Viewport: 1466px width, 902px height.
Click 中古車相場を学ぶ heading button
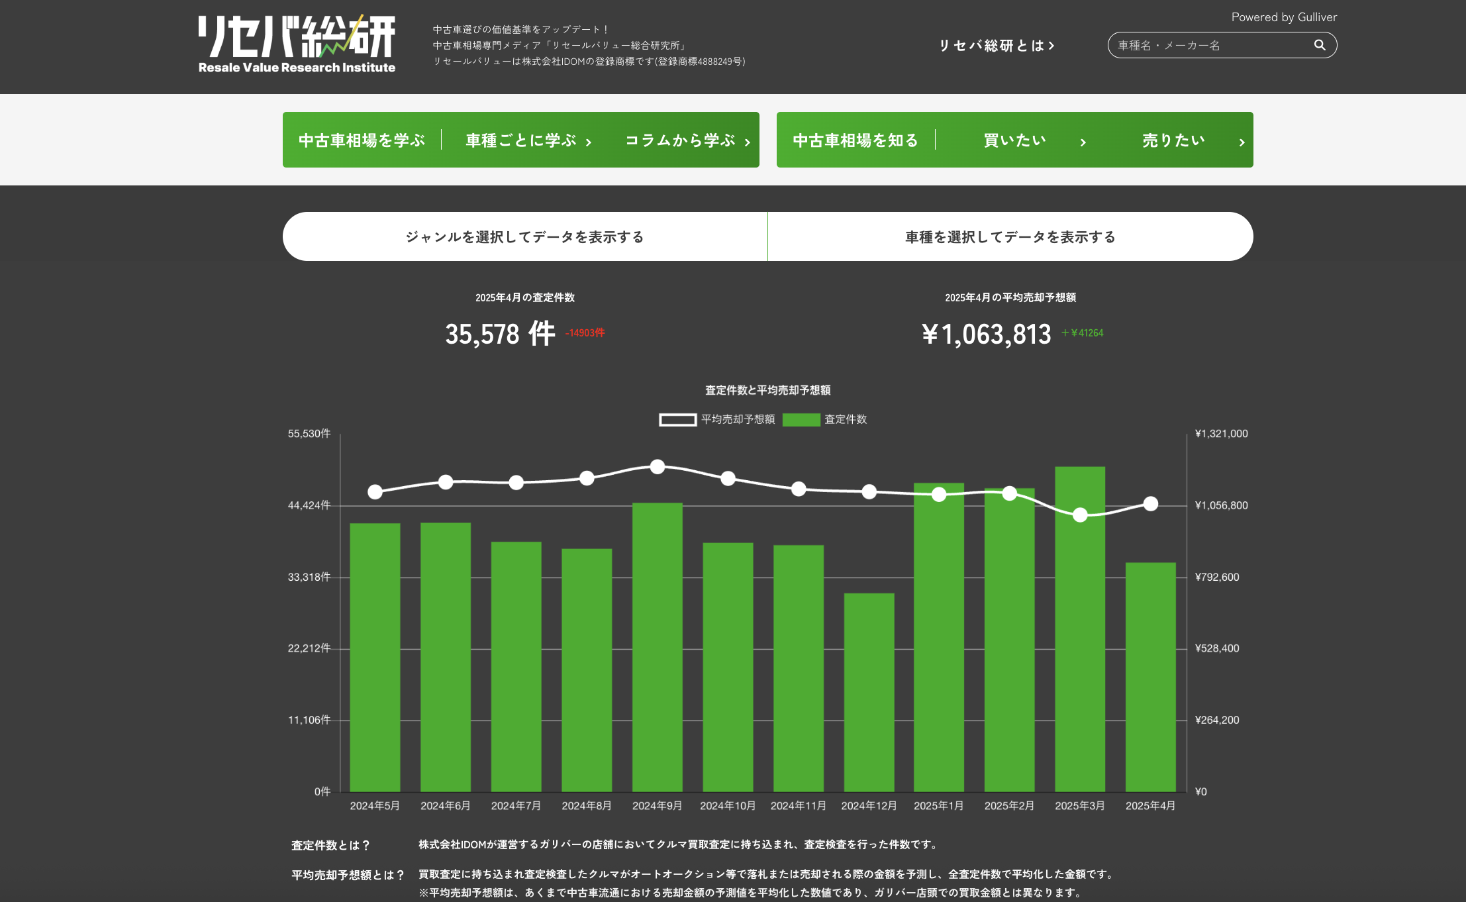click(362, 140)
